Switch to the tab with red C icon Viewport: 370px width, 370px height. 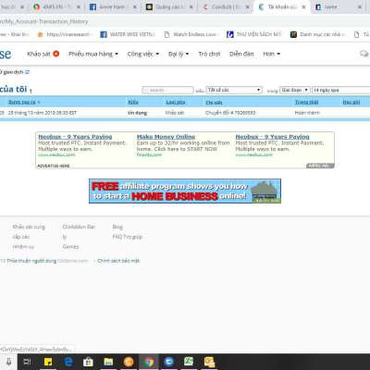pos(225,6)
